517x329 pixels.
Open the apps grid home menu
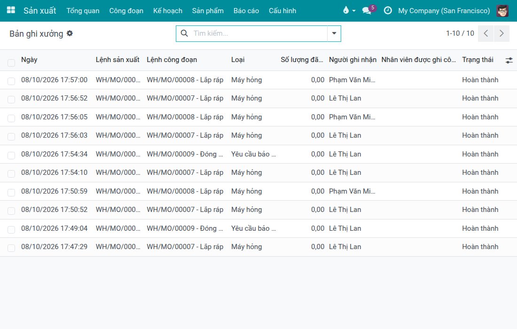click(x=11, y=10)
